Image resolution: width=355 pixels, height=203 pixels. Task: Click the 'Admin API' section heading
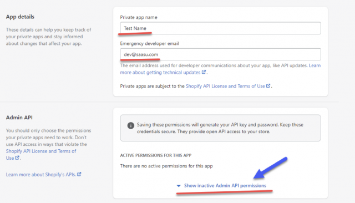[x=19, y=118]
